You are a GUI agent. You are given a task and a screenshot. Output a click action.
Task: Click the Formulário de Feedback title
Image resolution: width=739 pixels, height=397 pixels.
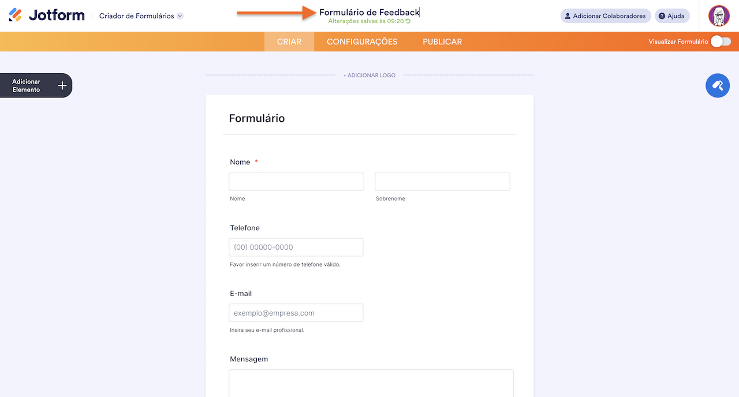(x=369, y=12)
